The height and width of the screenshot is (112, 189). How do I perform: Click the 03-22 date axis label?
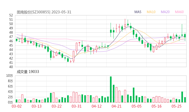57,106
